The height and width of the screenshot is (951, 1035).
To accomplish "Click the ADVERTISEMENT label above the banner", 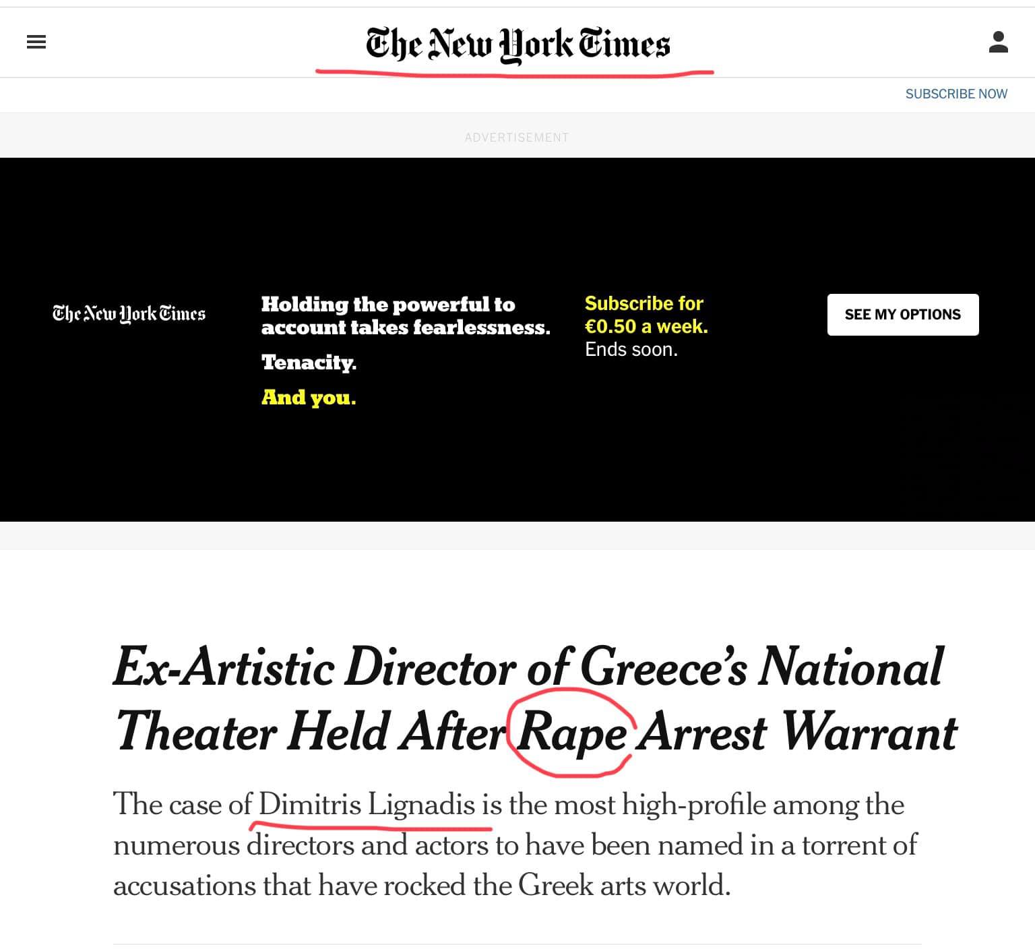I will [x=517, y=137].
